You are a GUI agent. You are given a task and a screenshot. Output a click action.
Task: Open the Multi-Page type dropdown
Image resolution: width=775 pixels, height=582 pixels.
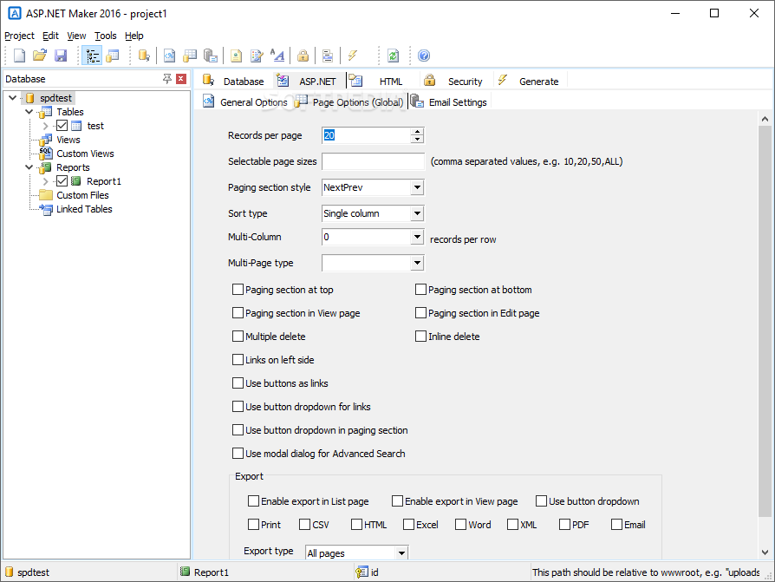click(417, 263)
